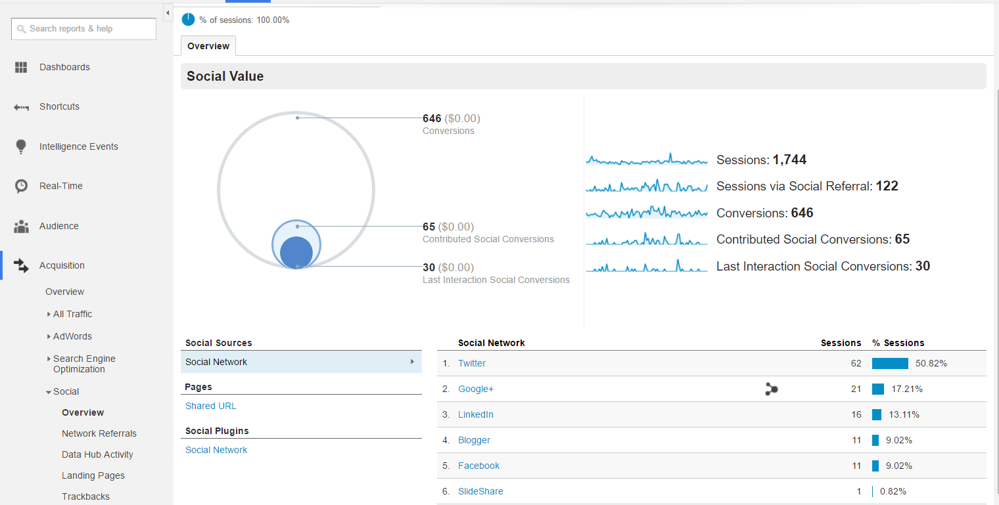Click the Audience people icon
Screen dimensions: 999x505
[x=21, y=227]
